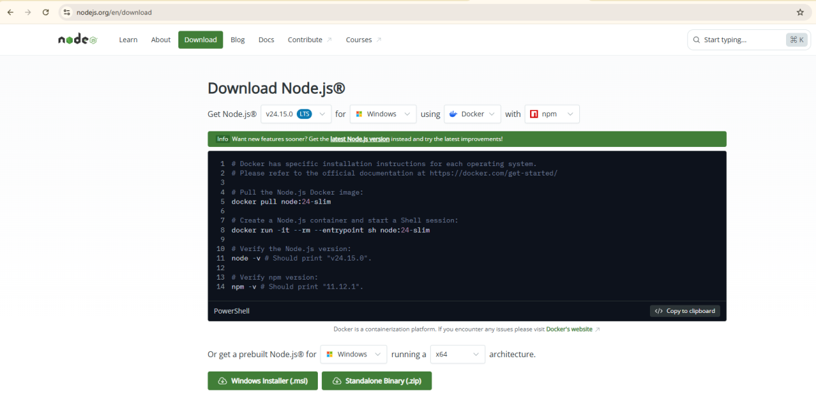The height and width of the screenshot is (396, 816).
Task: Open the Docker install method dropdown
Action: click(x=472, y=114)
